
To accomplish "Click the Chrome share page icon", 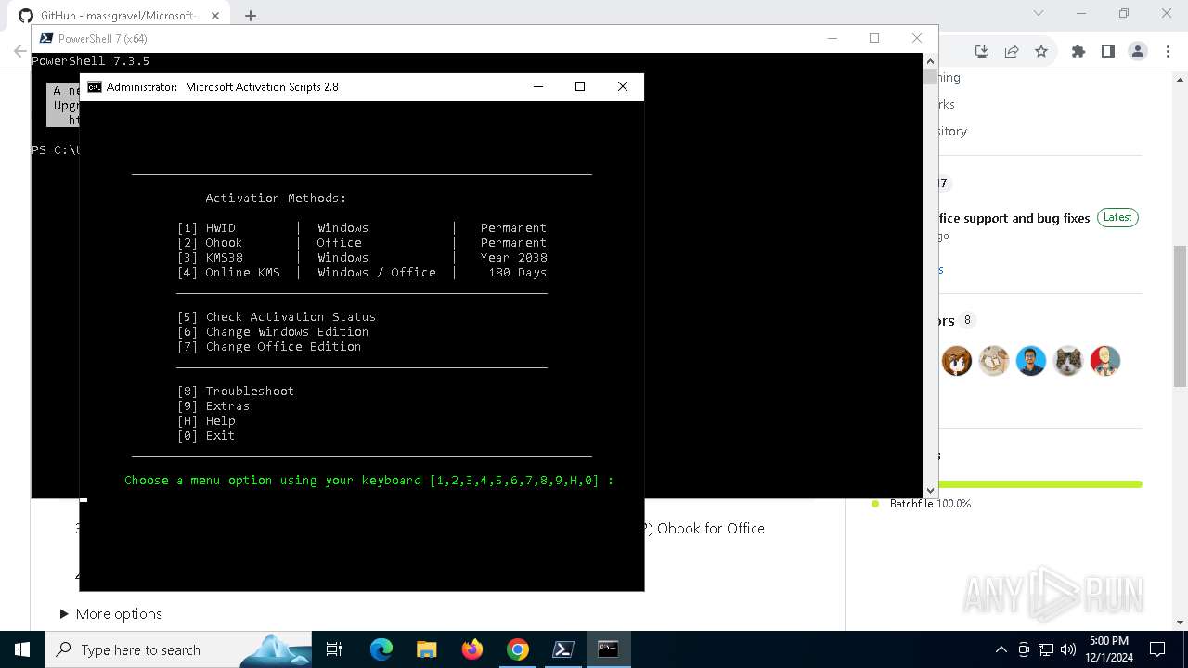I will pos(1012,51).
